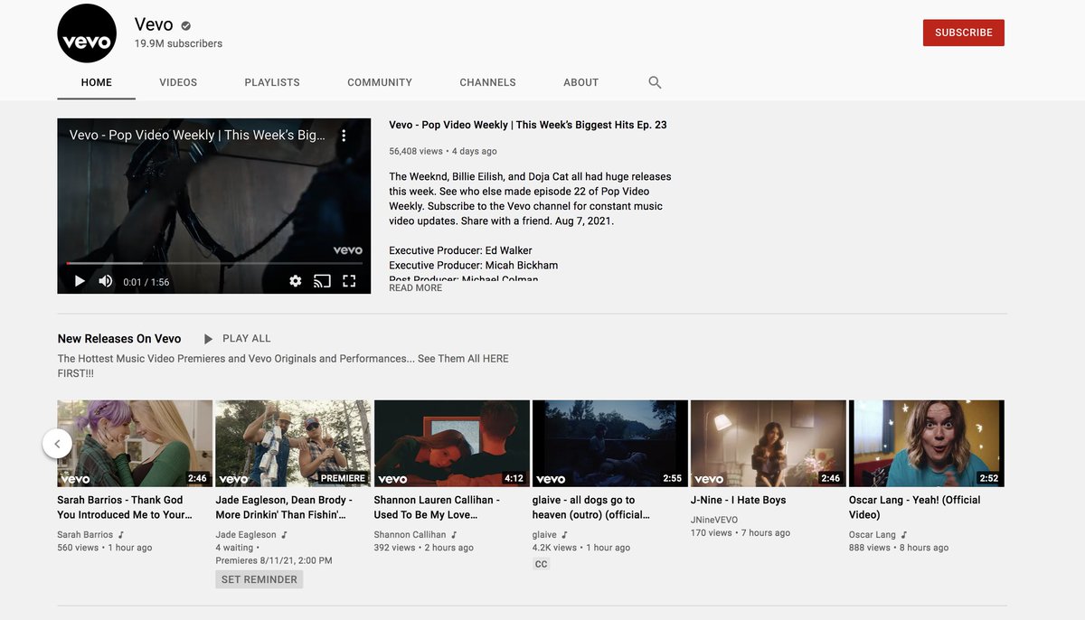Click the Chromecast cast icon
Viewport: 1085px width, 620px height.
coord(322,280)
